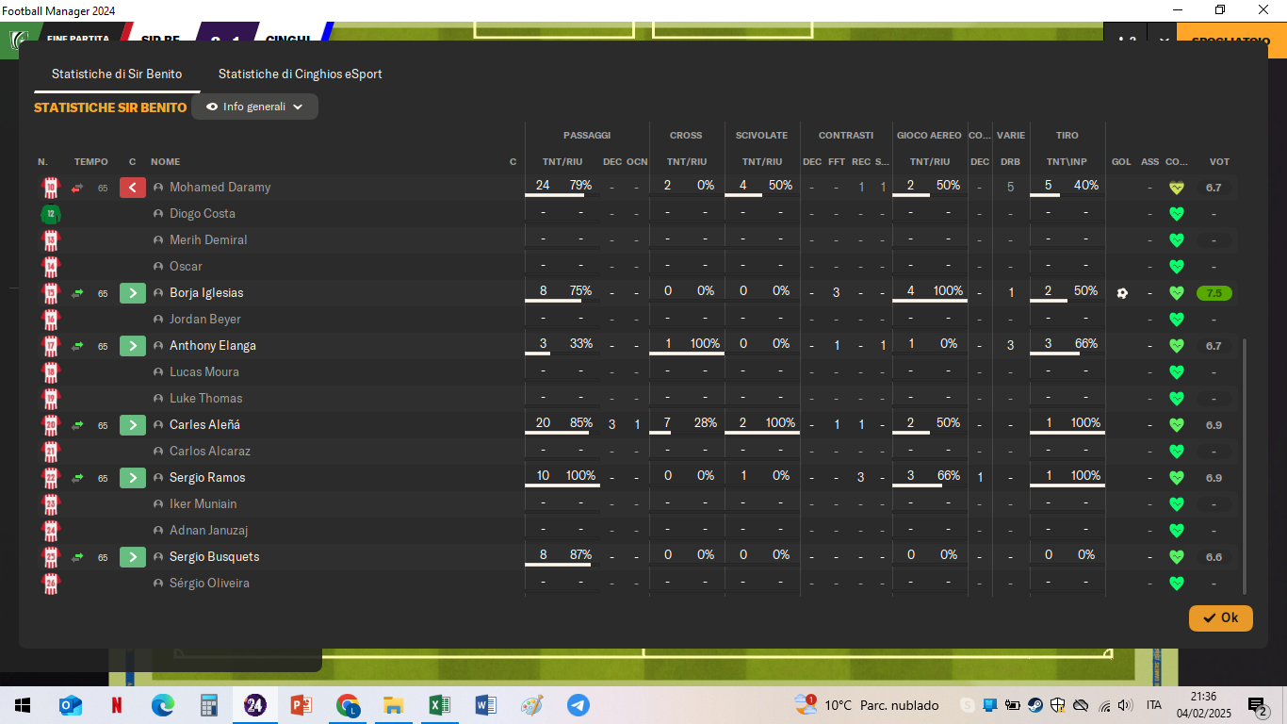Click the green substituted-on chevron for Borja Iglesias
The width and height of the screenshot is (1287, 724).
[x=133, y=293]
